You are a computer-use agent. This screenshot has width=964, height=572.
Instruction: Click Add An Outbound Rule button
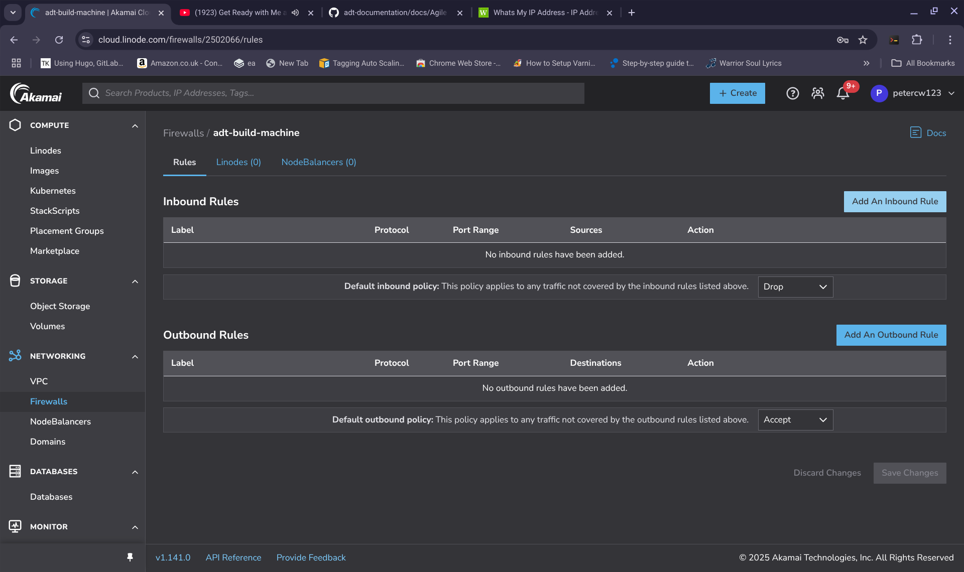891,335
